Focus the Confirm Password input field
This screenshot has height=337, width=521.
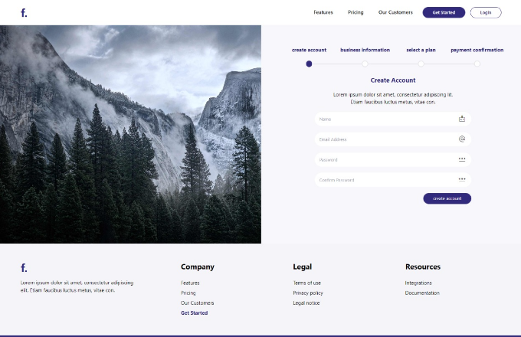pyautogui.click(x=393, y=180)
